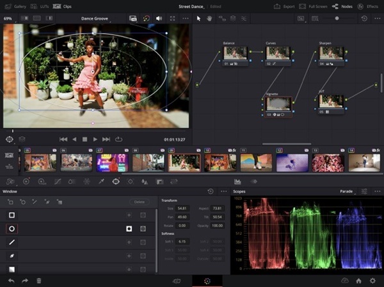384x287 pixels.
Task: Select the arrow pointer tool in node editor
Action: 198,19
